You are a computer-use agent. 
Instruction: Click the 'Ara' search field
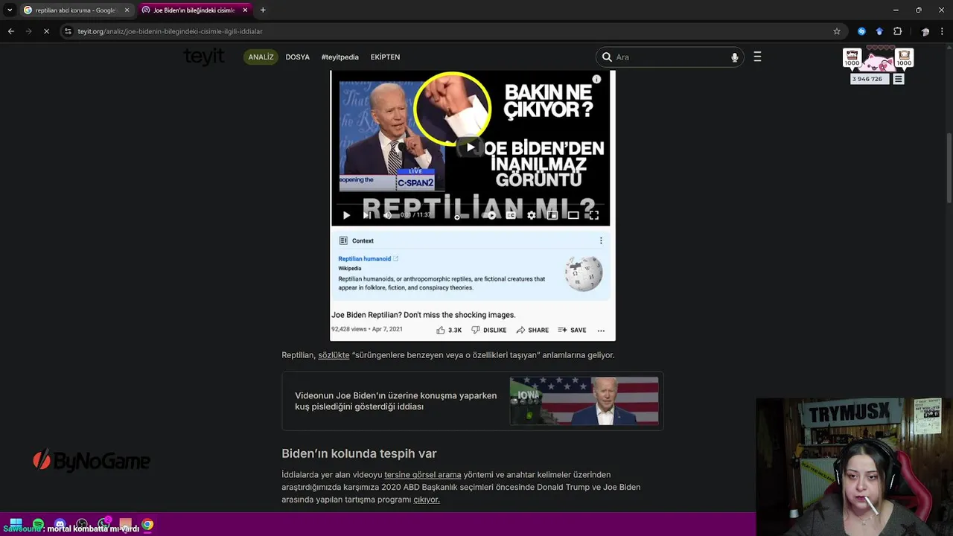670,57
